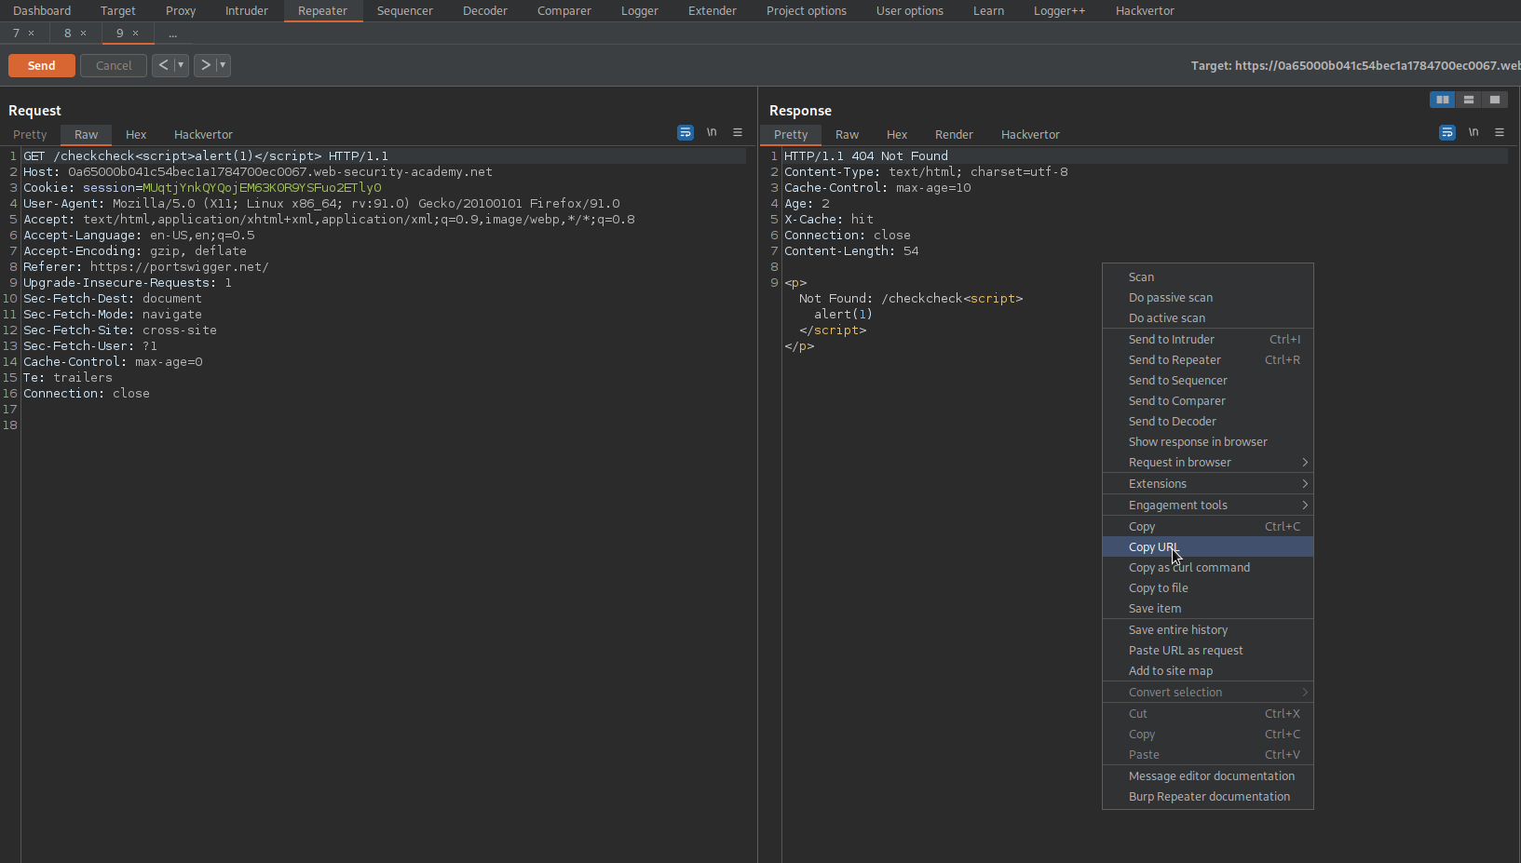1521x863 pixels.
Task: Choose Do passive scan
Action: [x=1208, y=298]
